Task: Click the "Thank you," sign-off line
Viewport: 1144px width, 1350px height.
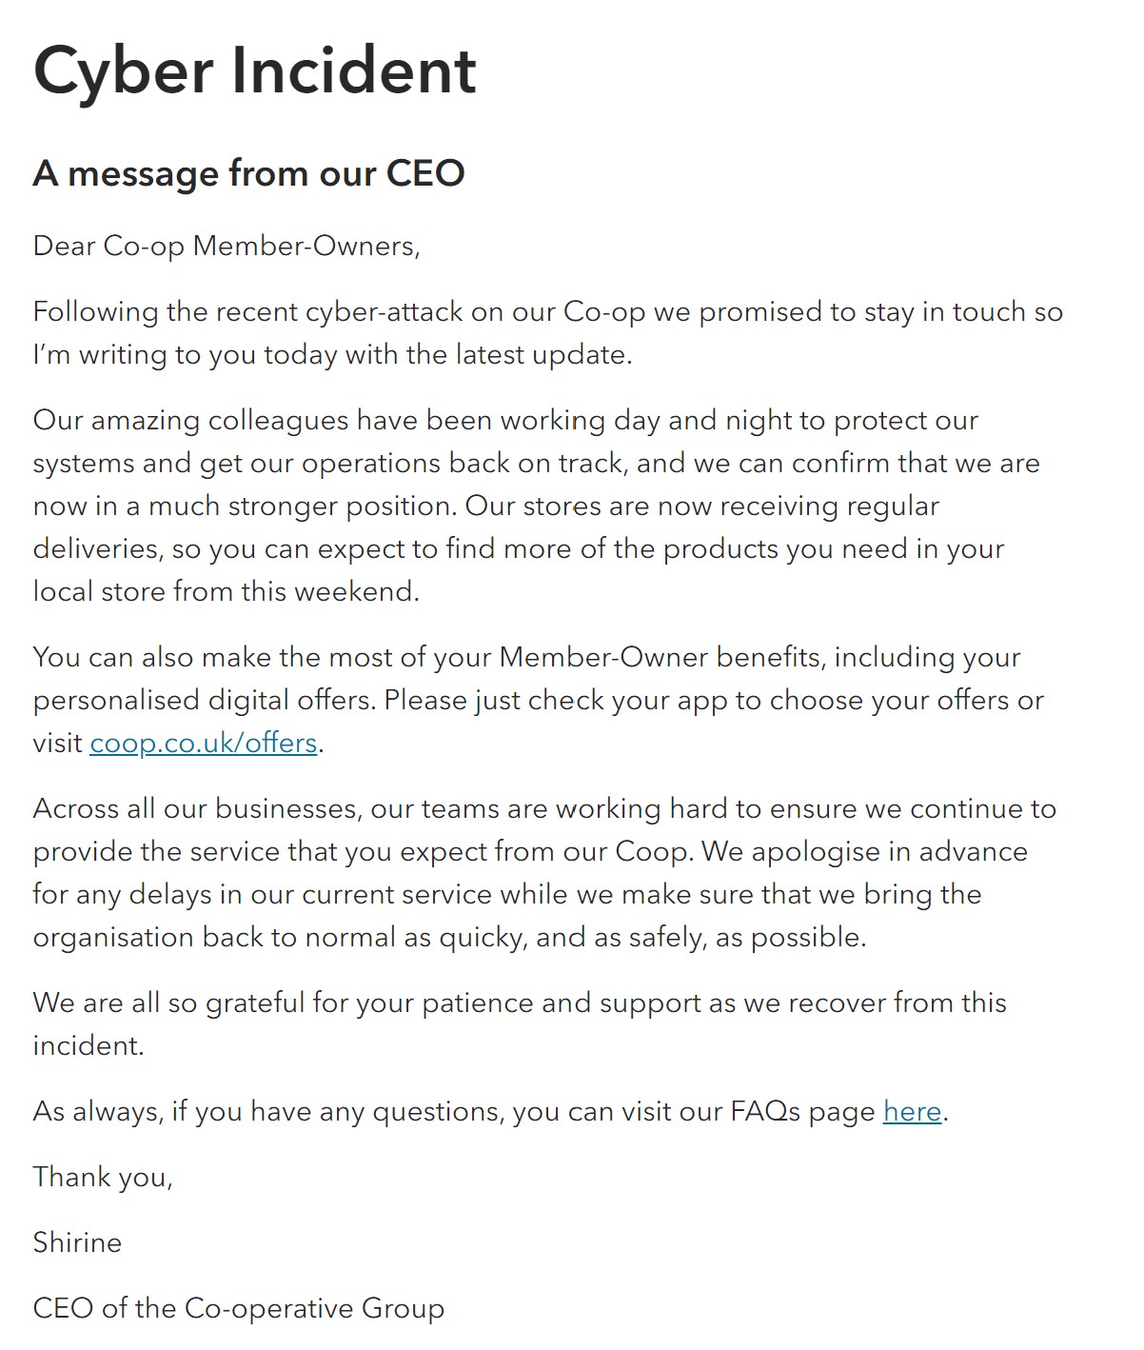Action: 103,1177
